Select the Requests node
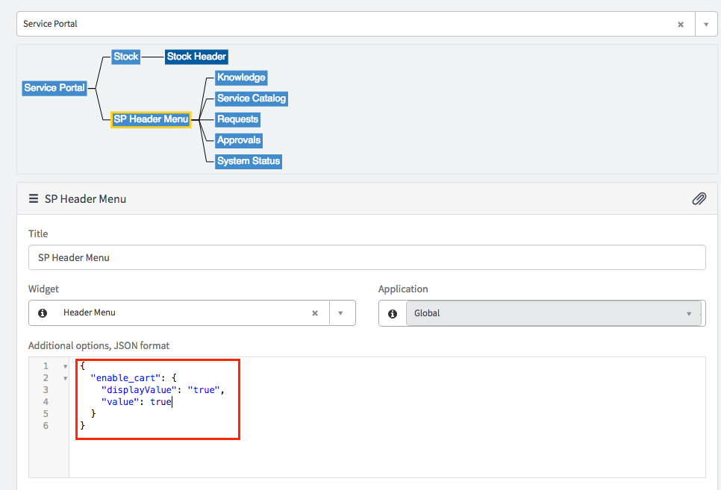This screenshot has height=490, width=721. pos(238,119)
